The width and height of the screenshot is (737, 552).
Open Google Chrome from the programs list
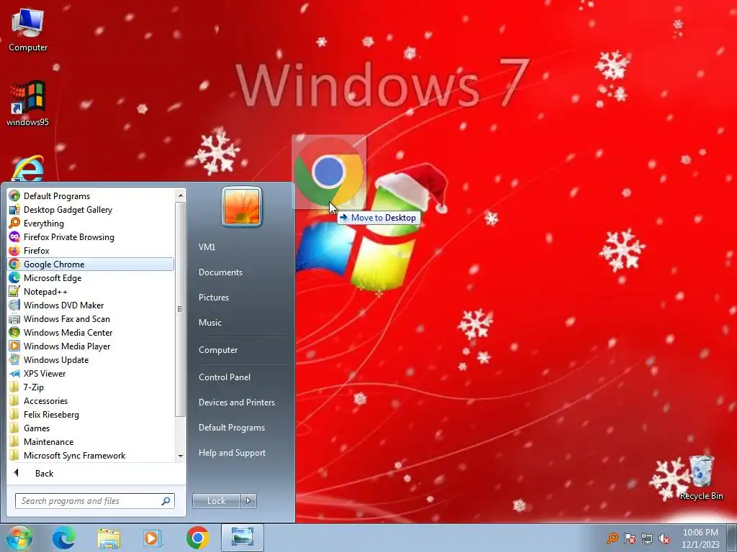(91, 264)
